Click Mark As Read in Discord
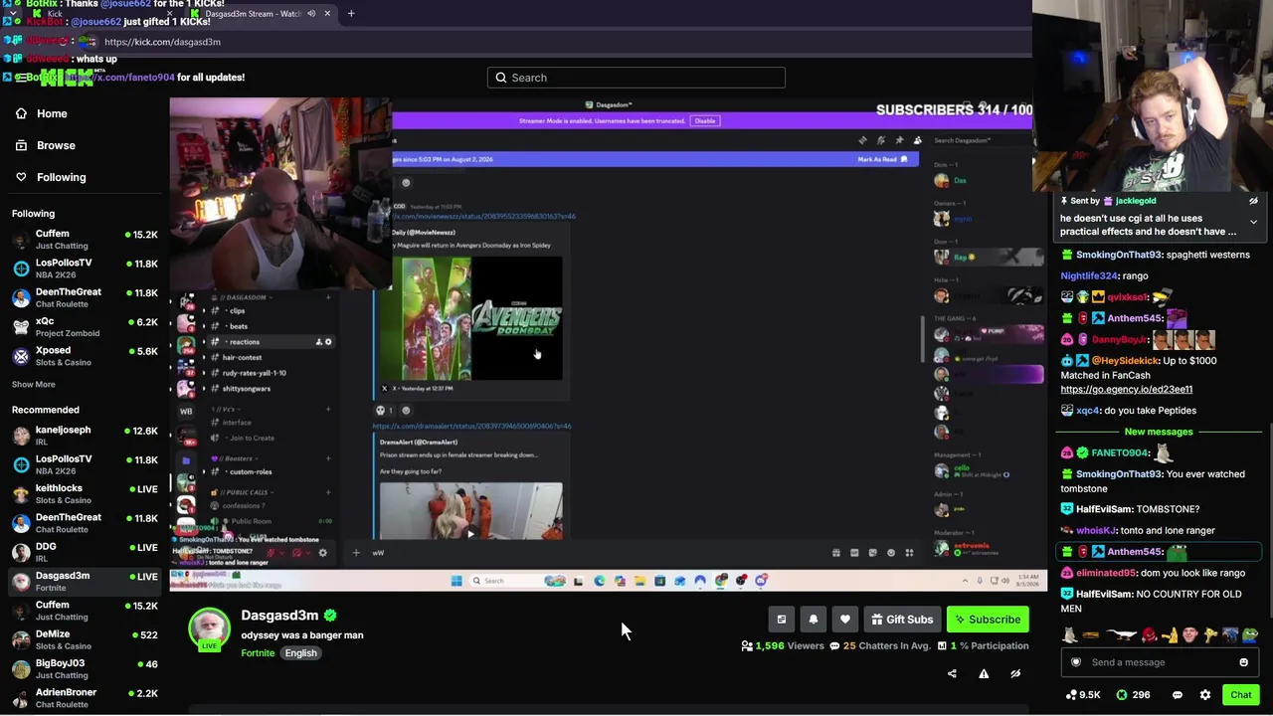This screenshot has width=1273, height=716. [882, 159]
